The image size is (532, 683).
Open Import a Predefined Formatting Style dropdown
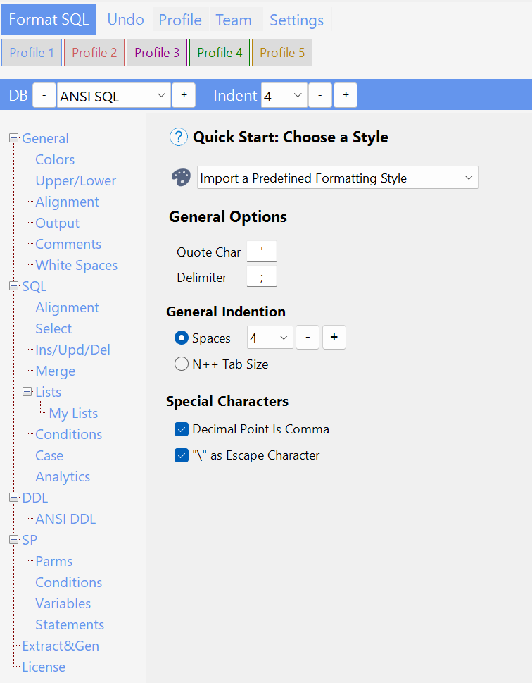(337, 178)
